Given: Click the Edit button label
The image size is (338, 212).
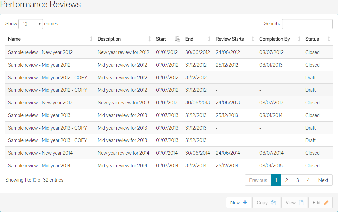Looking at the screenshot, I should click(317, 202).
